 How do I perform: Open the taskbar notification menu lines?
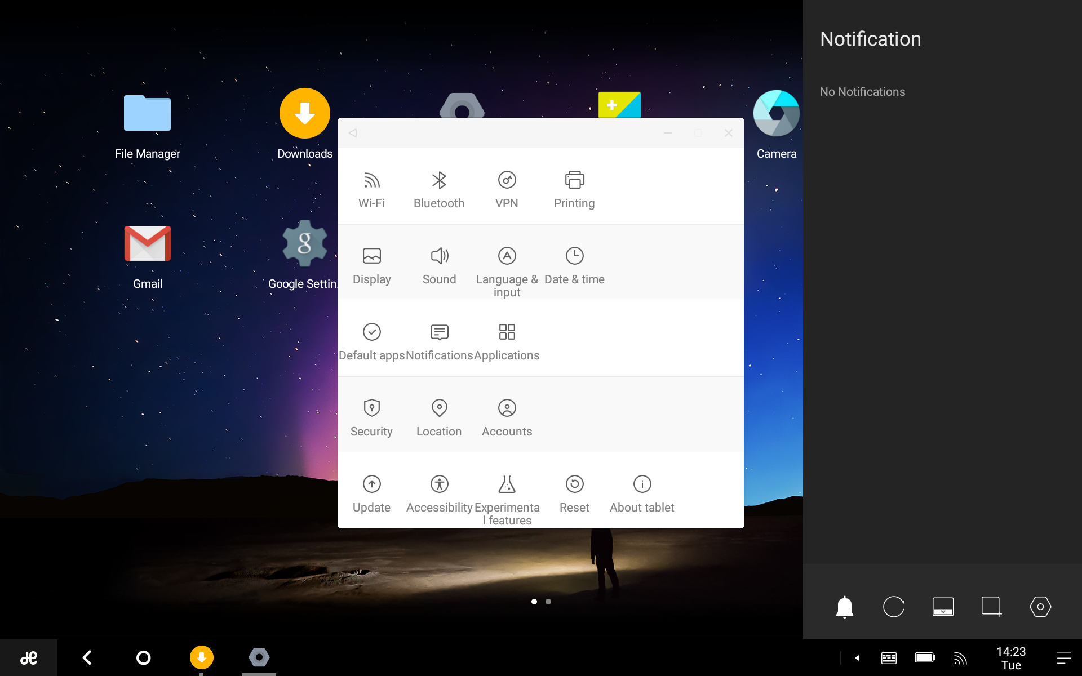tap(1063, 657)
